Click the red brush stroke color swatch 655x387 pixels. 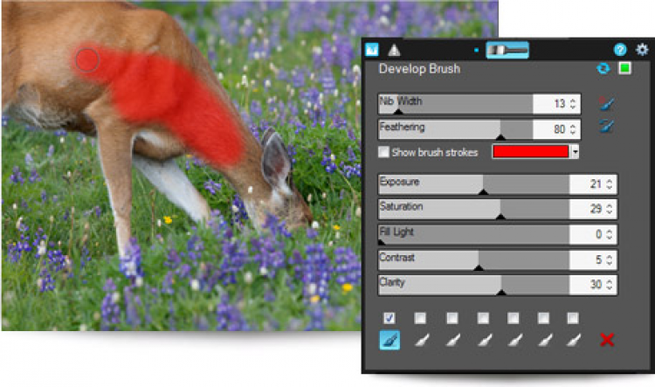tap(531, 151)
